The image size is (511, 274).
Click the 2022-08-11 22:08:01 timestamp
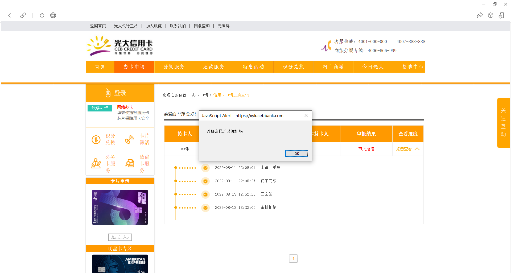tap(235, 168)
